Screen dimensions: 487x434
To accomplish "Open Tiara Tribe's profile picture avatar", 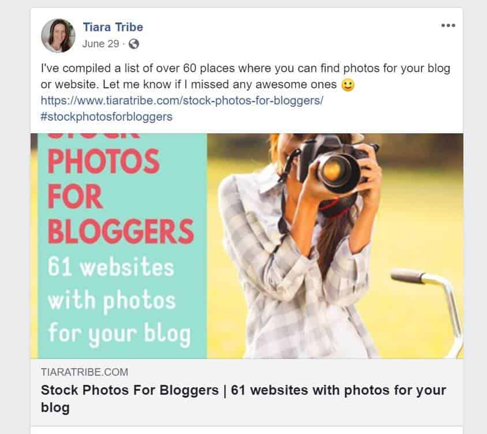I will (x=58, y=35).
